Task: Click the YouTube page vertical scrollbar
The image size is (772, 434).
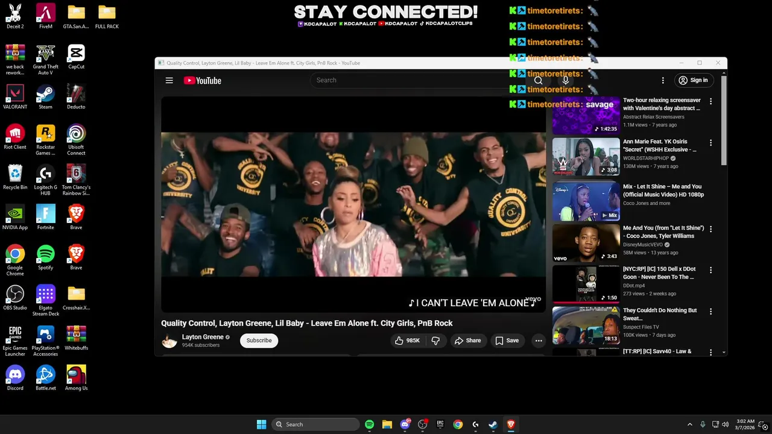Action: coord(724,121)
